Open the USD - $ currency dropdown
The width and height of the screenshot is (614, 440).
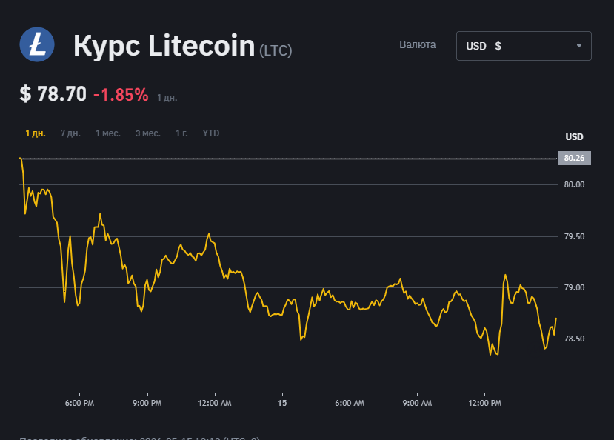524,46
